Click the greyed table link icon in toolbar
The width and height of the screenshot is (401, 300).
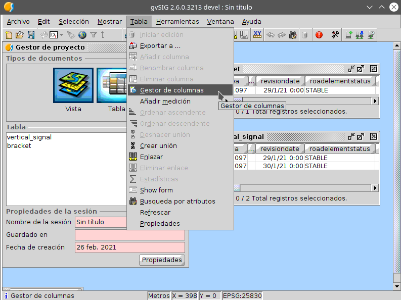(x=244, y=35)
